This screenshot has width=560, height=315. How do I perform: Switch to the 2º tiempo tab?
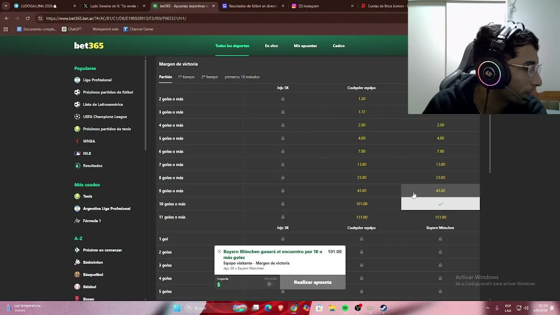pos(210,77)
